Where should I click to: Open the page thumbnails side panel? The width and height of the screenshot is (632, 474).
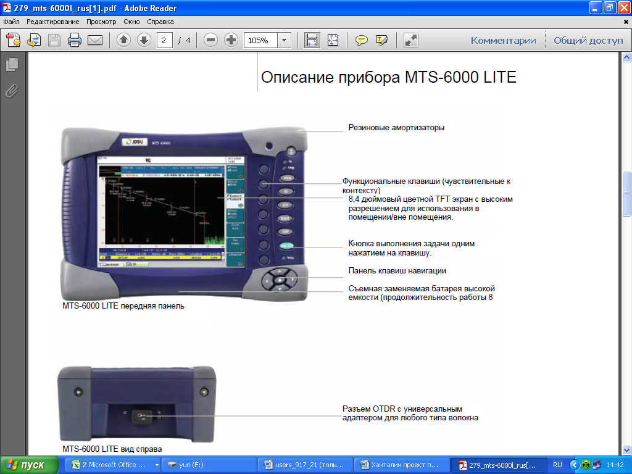coord(12,64)
